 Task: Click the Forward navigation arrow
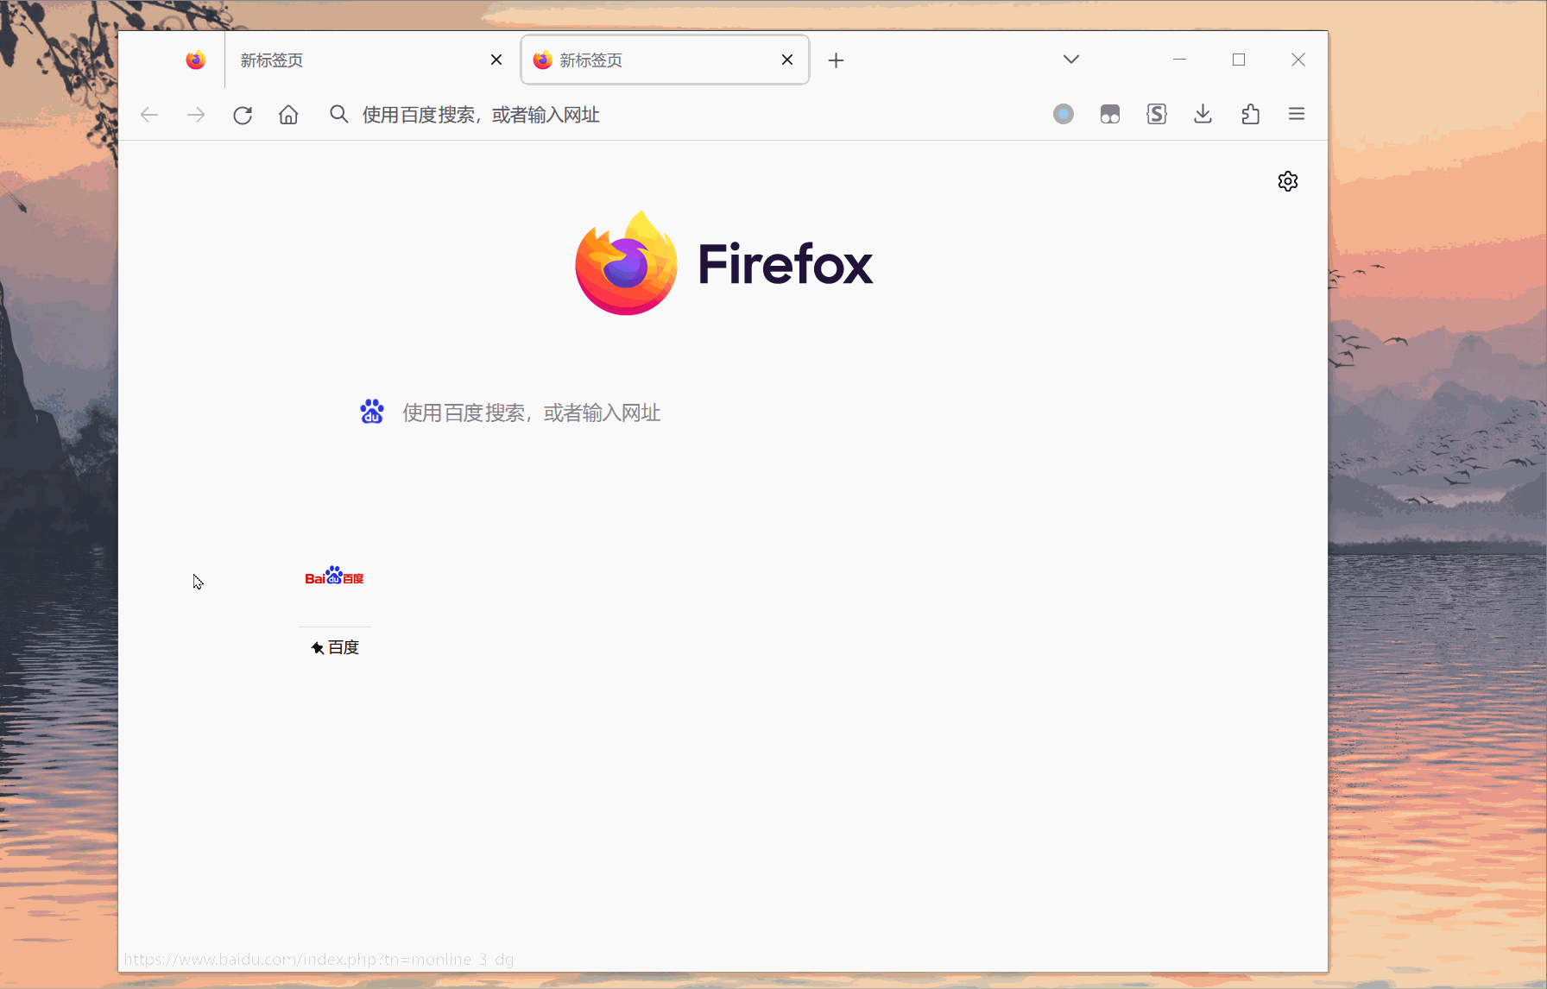point(196,115)
